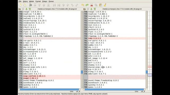Create a new 2-way file merge
The height and width of the screenshot is (95, 170).
pyautogui.click(x=20, y=5)
